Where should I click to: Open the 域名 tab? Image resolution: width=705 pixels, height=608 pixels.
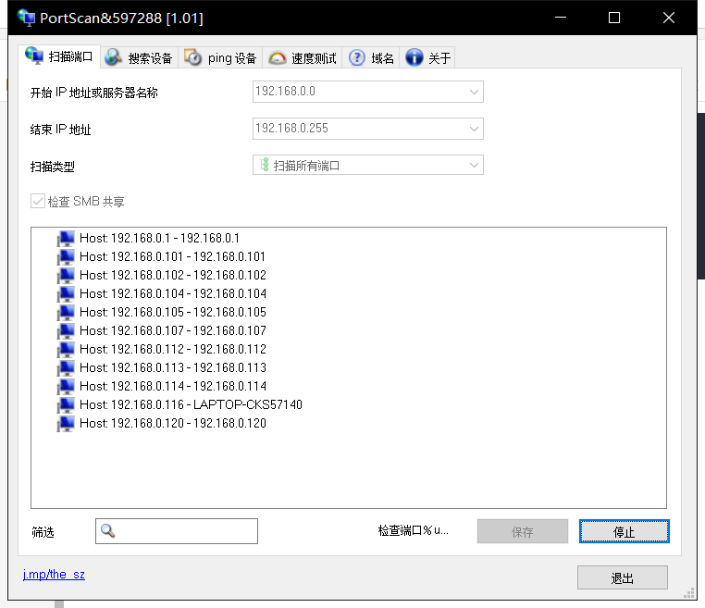[x=371, y=58]
